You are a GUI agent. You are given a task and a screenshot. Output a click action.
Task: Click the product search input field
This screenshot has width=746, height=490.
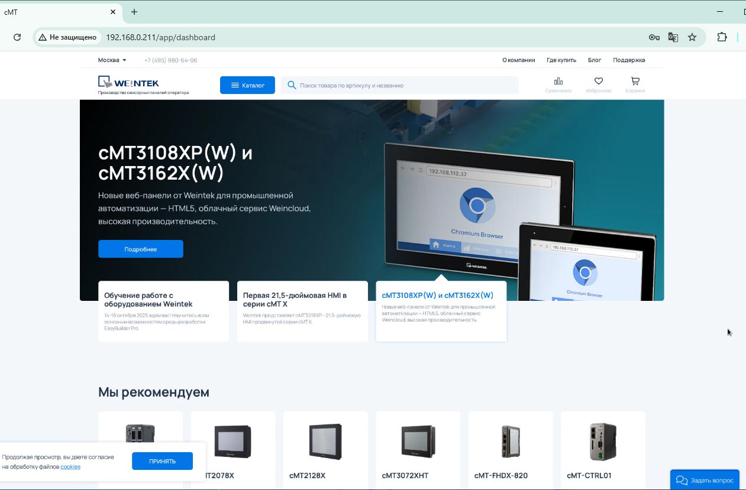pyautogui.click(x=402, y=85)
